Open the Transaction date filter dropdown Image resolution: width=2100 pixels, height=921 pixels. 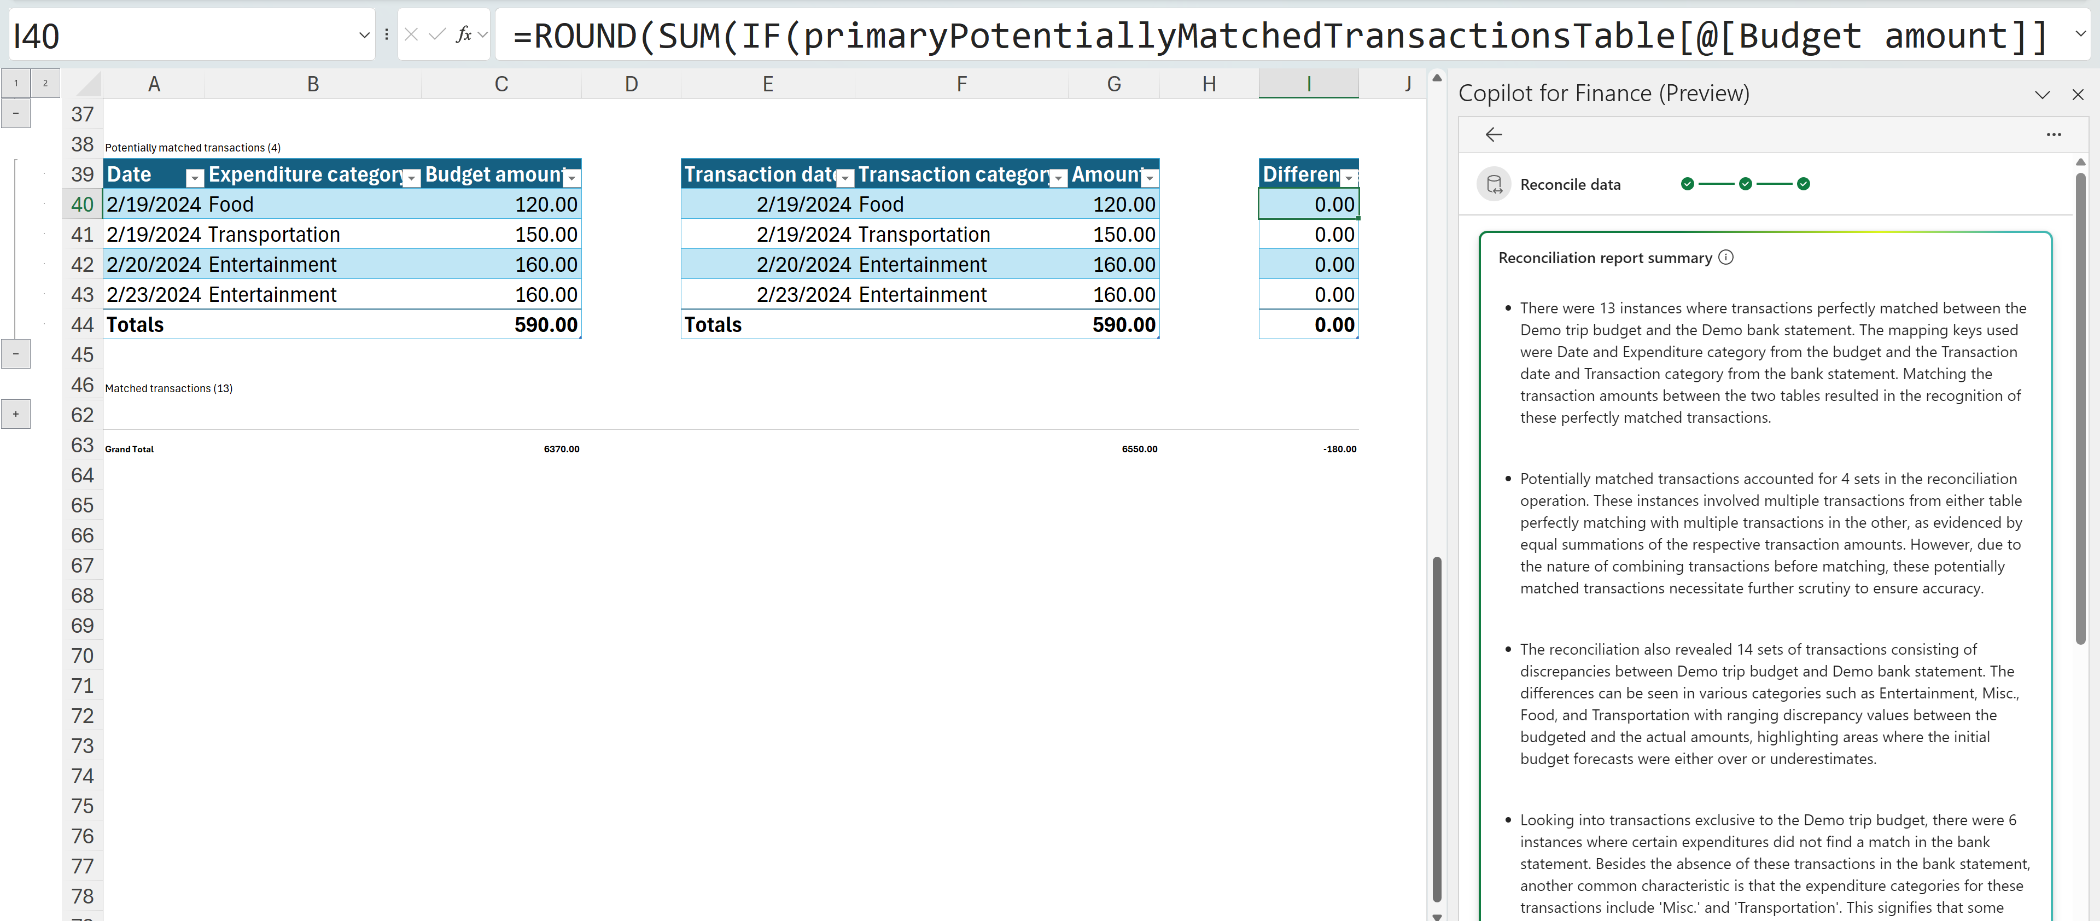[845, 178]
